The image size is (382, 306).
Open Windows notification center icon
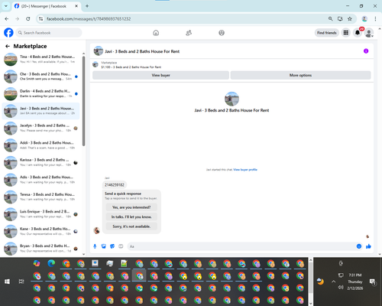click(x=373, y=282)
